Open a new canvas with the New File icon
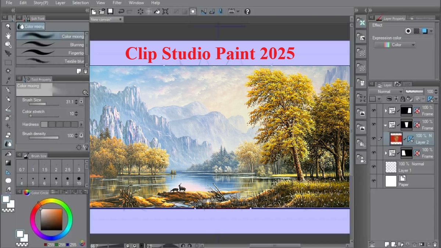Screen dimensions: 441x248 tap(94, 11)
